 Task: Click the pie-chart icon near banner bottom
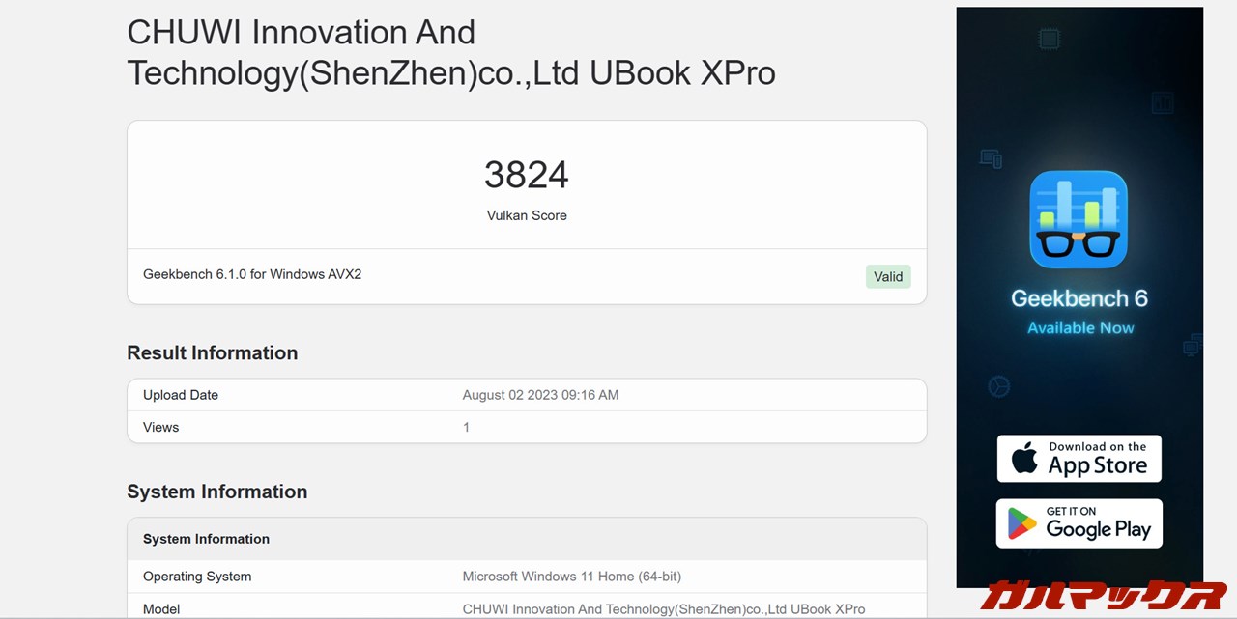998,385
